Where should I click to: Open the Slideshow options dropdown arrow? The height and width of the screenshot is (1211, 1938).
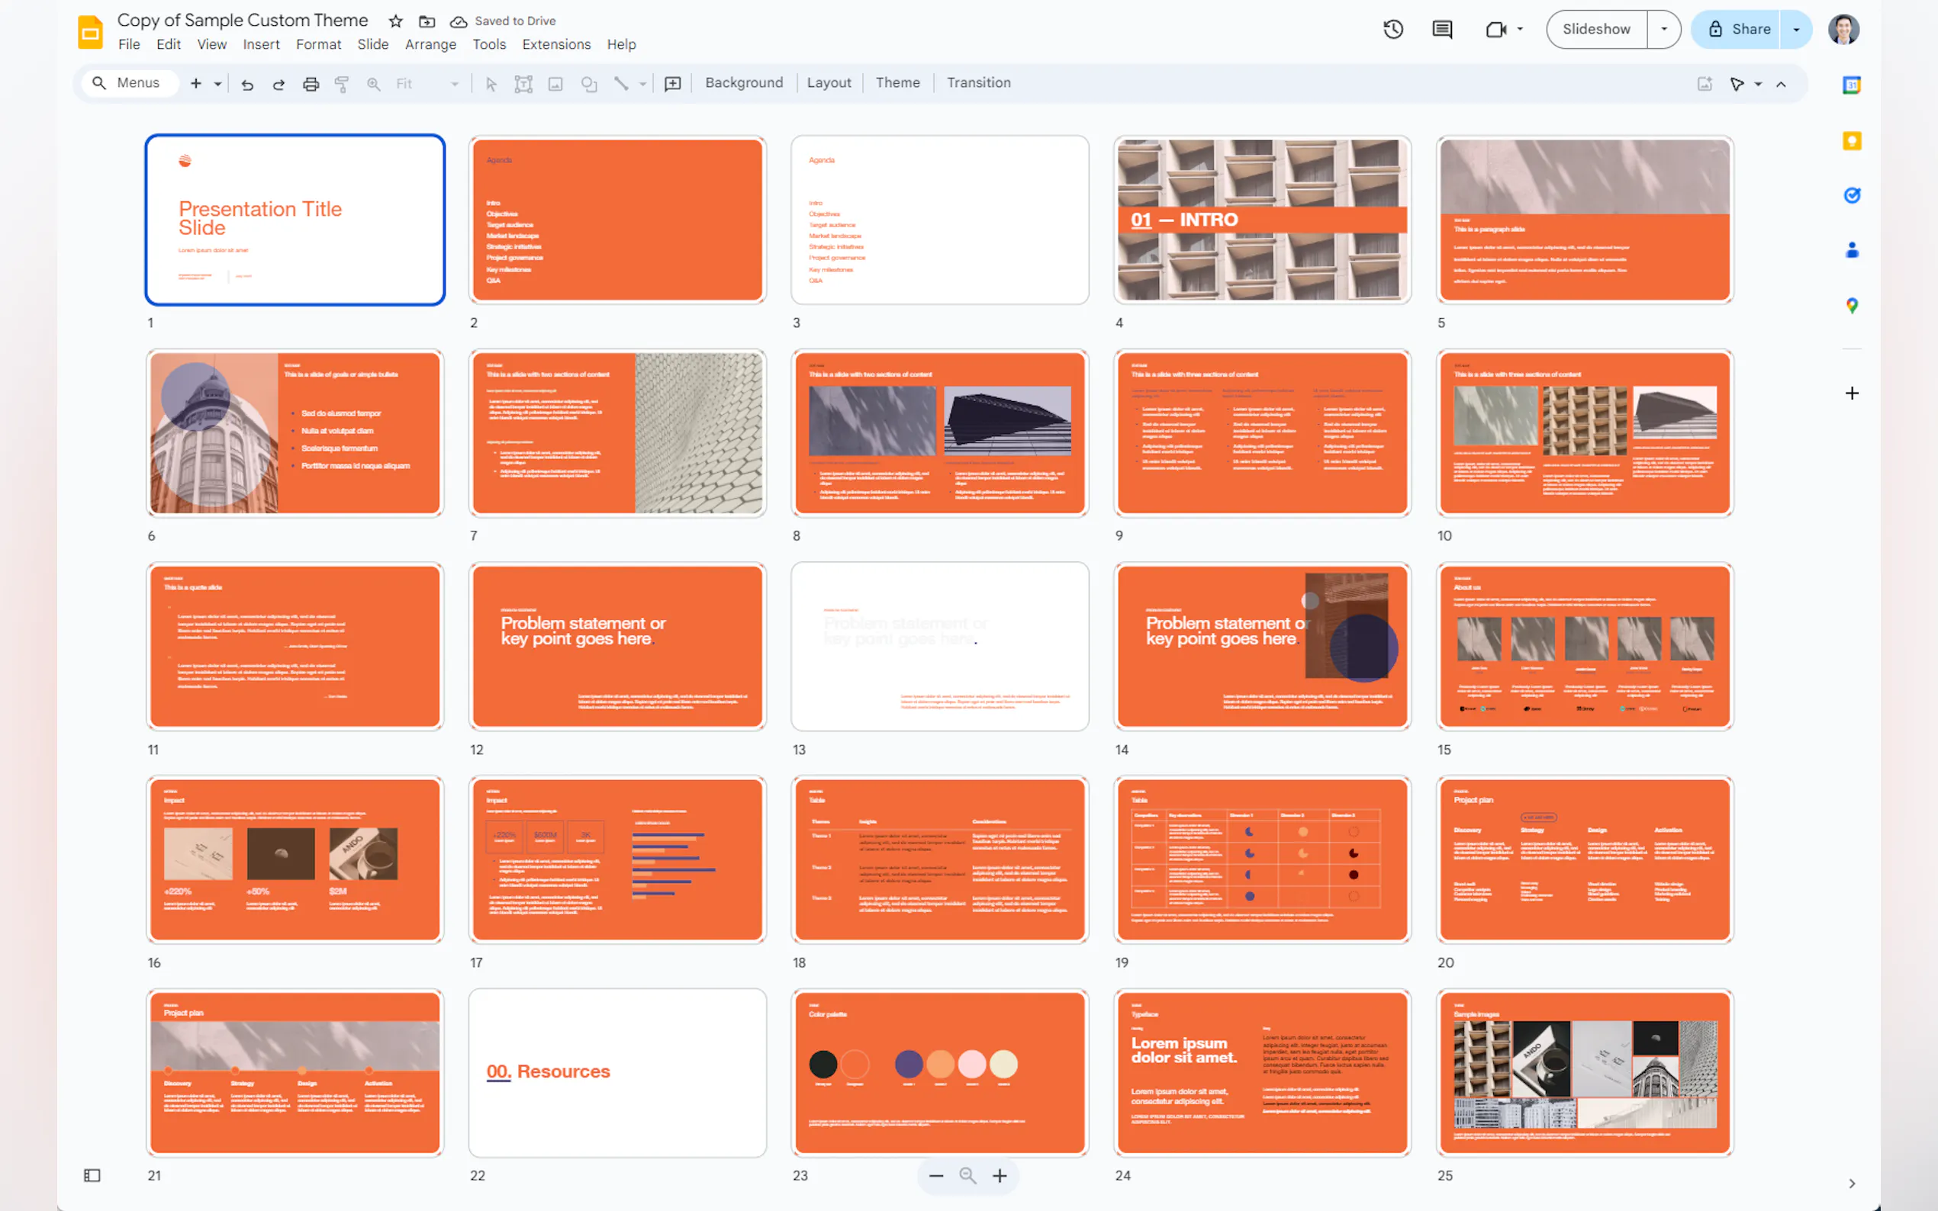1664,29
